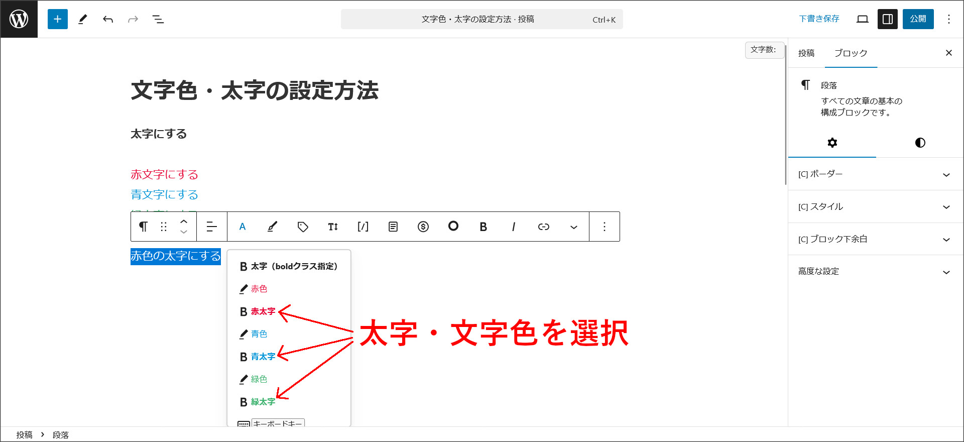Click the blue 青文字にする paragraph

[x=164, y=195]
